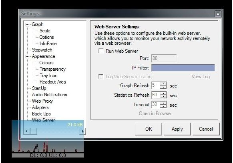Select Audio Notifications tree item
233x163 pixels.
[50, 95]
